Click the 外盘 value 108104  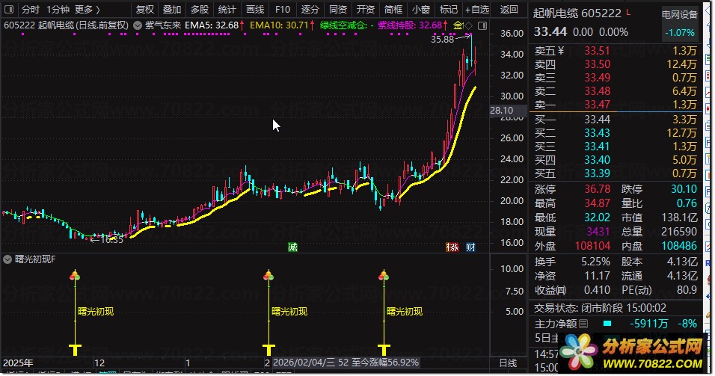592,246
